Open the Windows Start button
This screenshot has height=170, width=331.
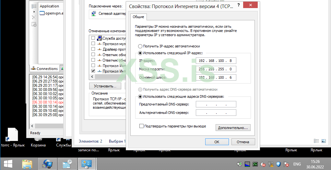pyautogui.click(x=7, y=164)
